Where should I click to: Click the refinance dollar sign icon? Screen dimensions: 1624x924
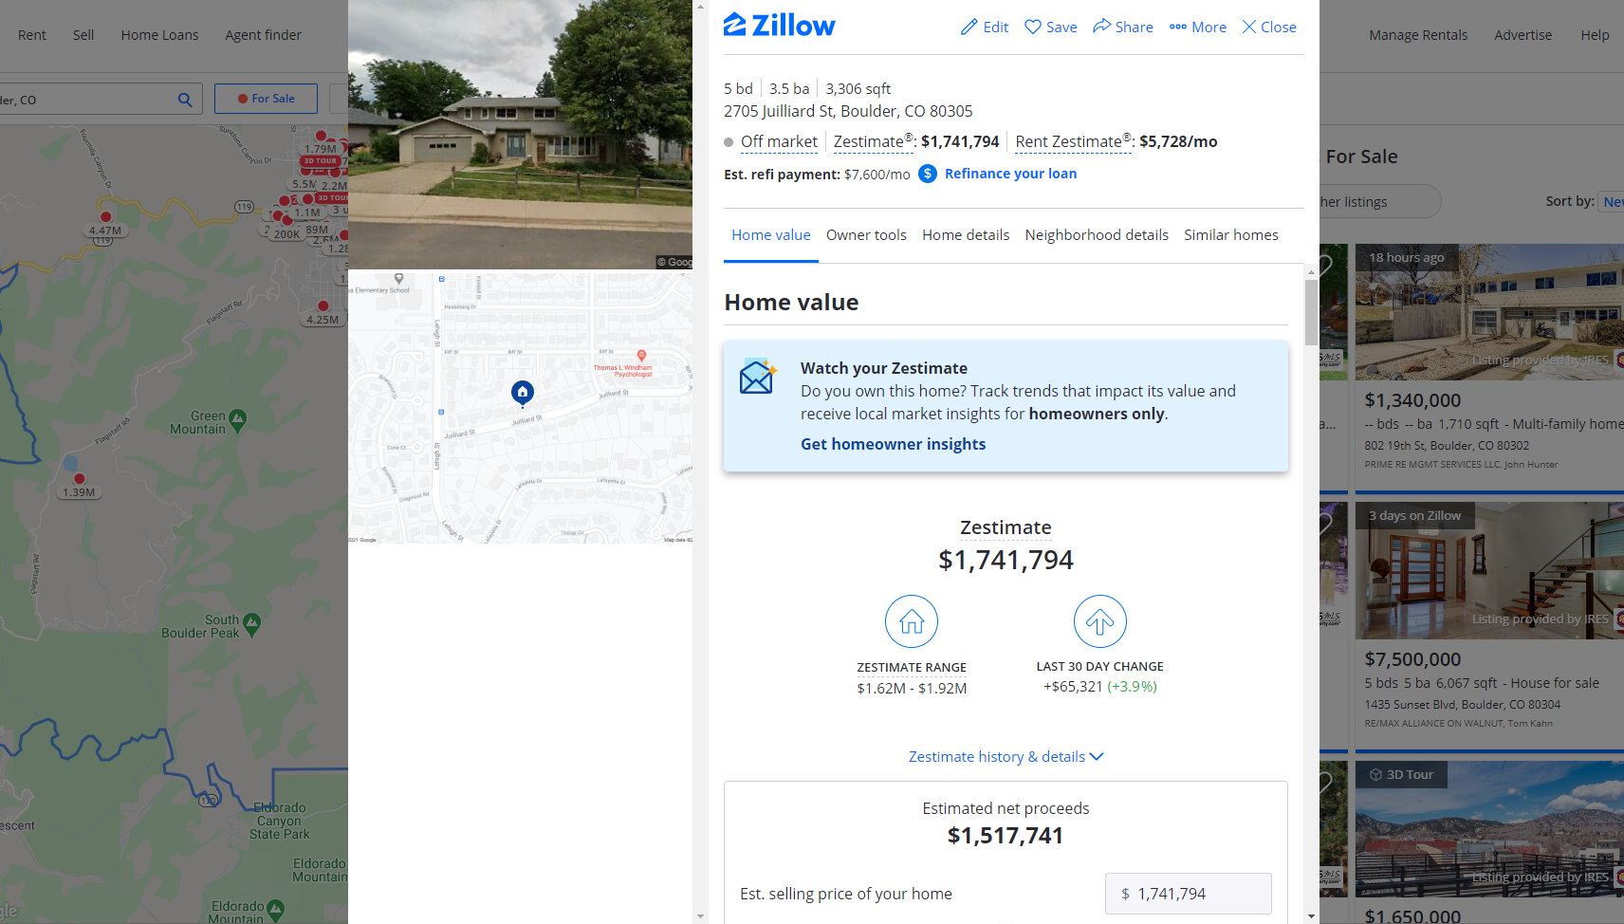point(928,174)
